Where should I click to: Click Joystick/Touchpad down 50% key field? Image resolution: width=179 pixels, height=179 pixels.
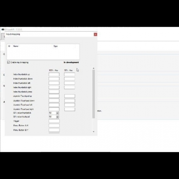coord(70,101)
